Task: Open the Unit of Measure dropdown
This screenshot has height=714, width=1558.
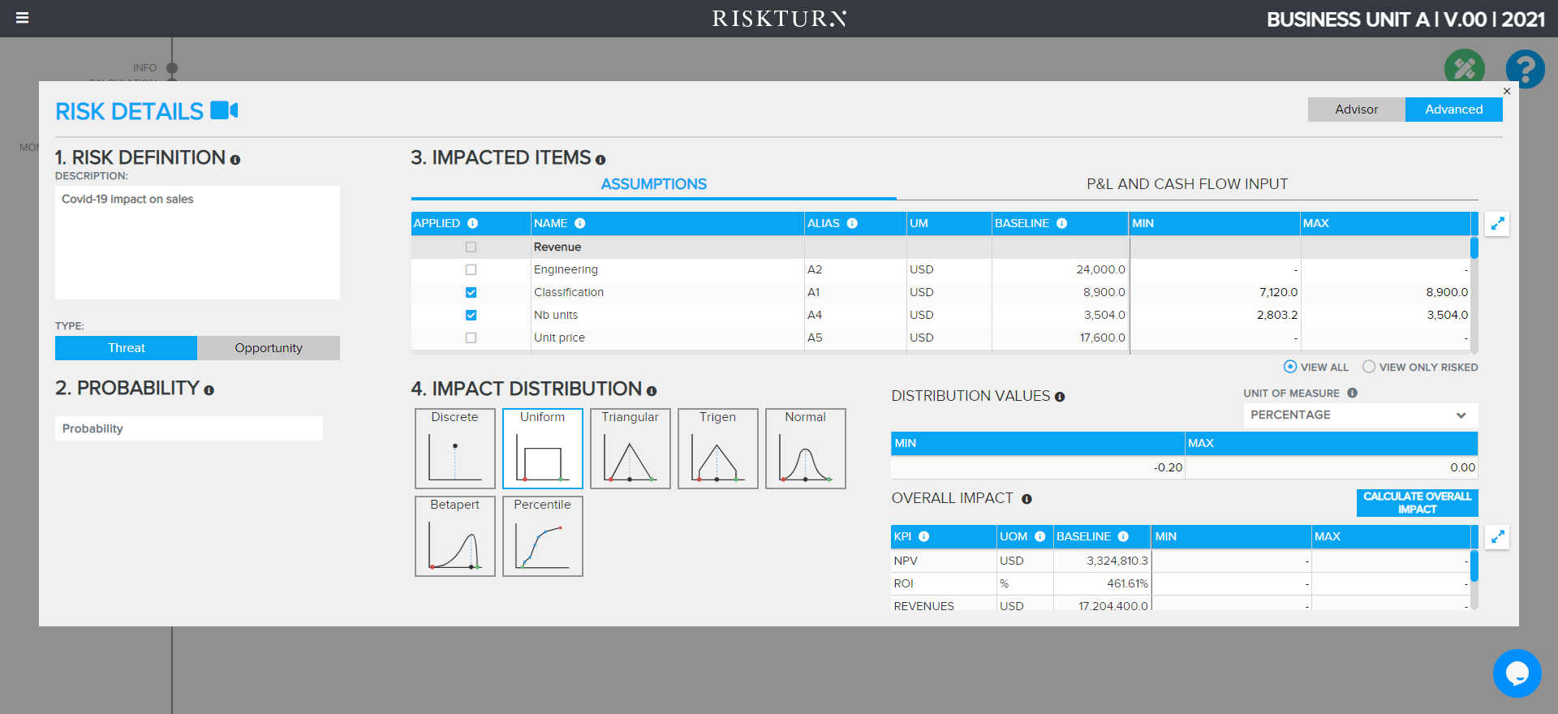Action: pyautogui.click(x=1360, y=415)
